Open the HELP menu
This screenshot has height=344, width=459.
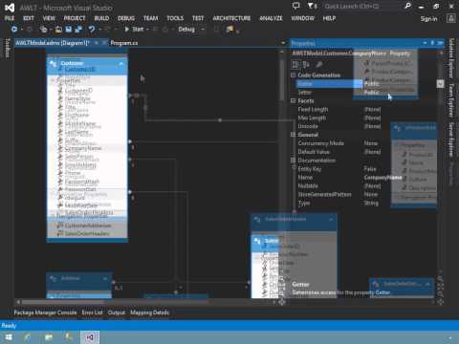(x=329, y=18)
